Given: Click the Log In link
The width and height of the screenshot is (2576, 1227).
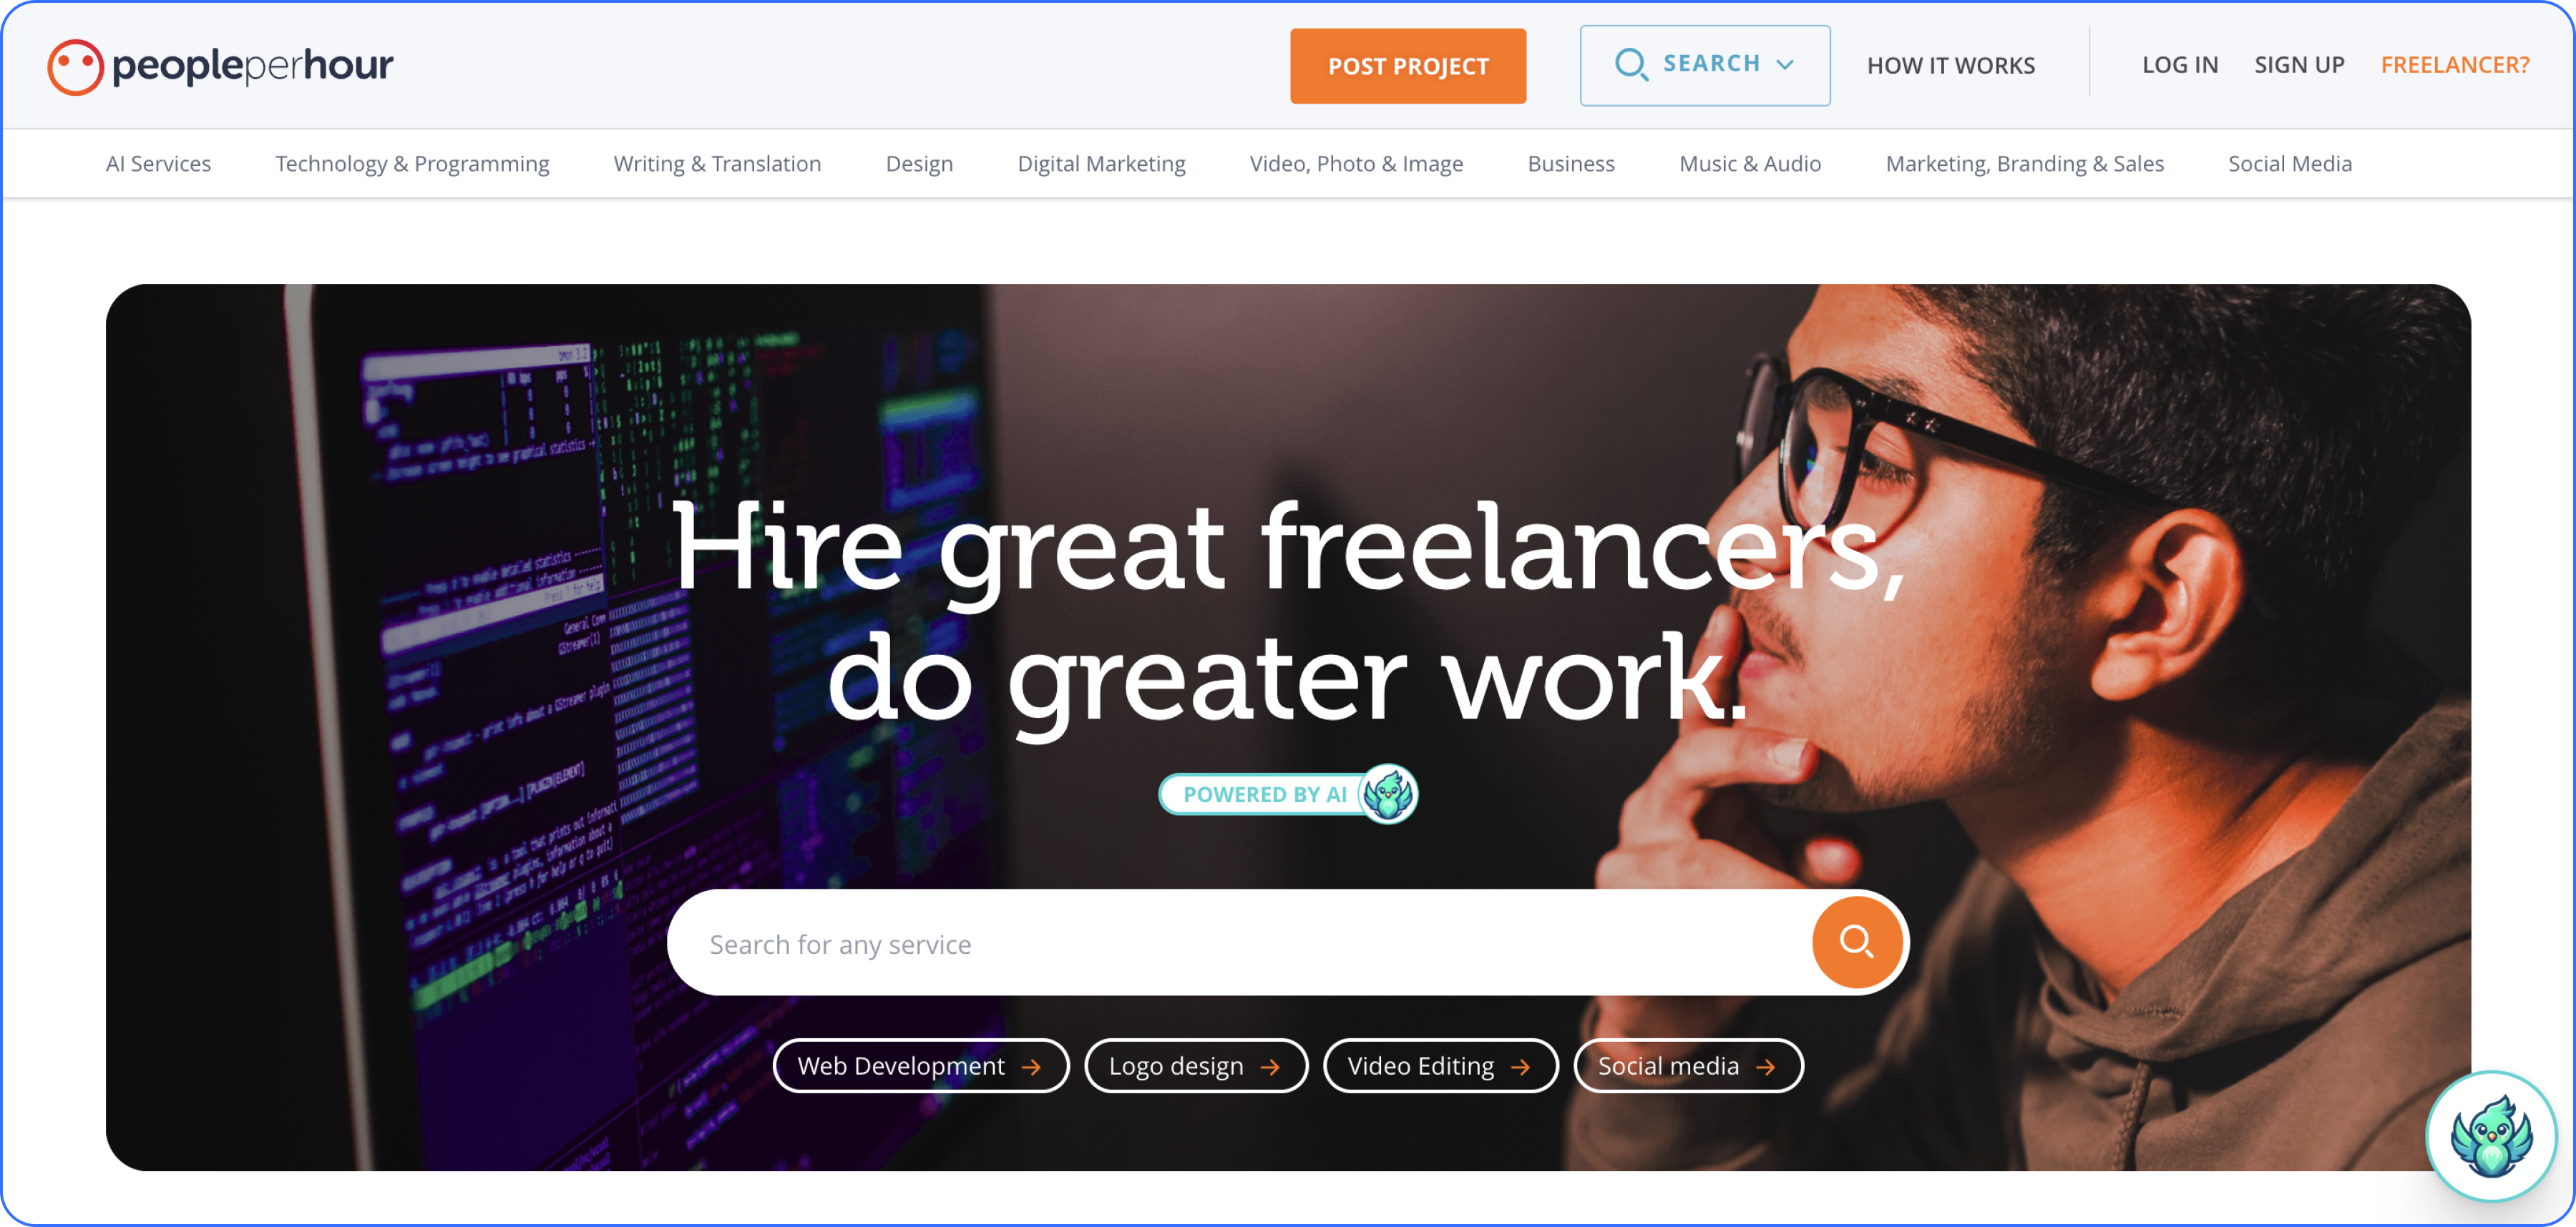Looking at the screenshot, I should pyautogui.click(x=2179, y=65).
